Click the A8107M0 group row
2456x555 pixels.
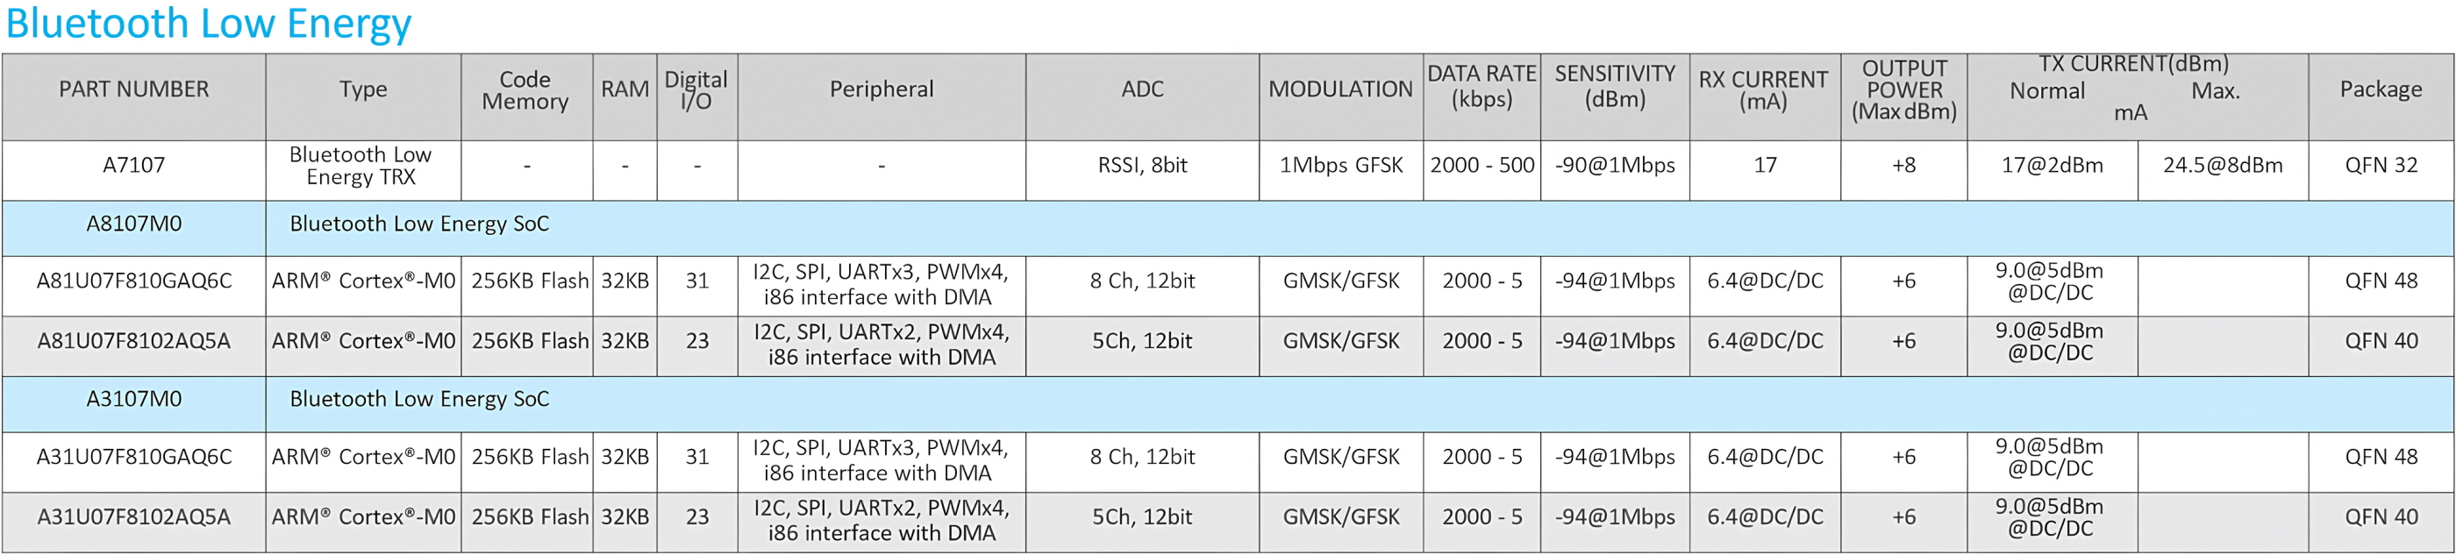pyautogui.click(x=1228, y=228)
